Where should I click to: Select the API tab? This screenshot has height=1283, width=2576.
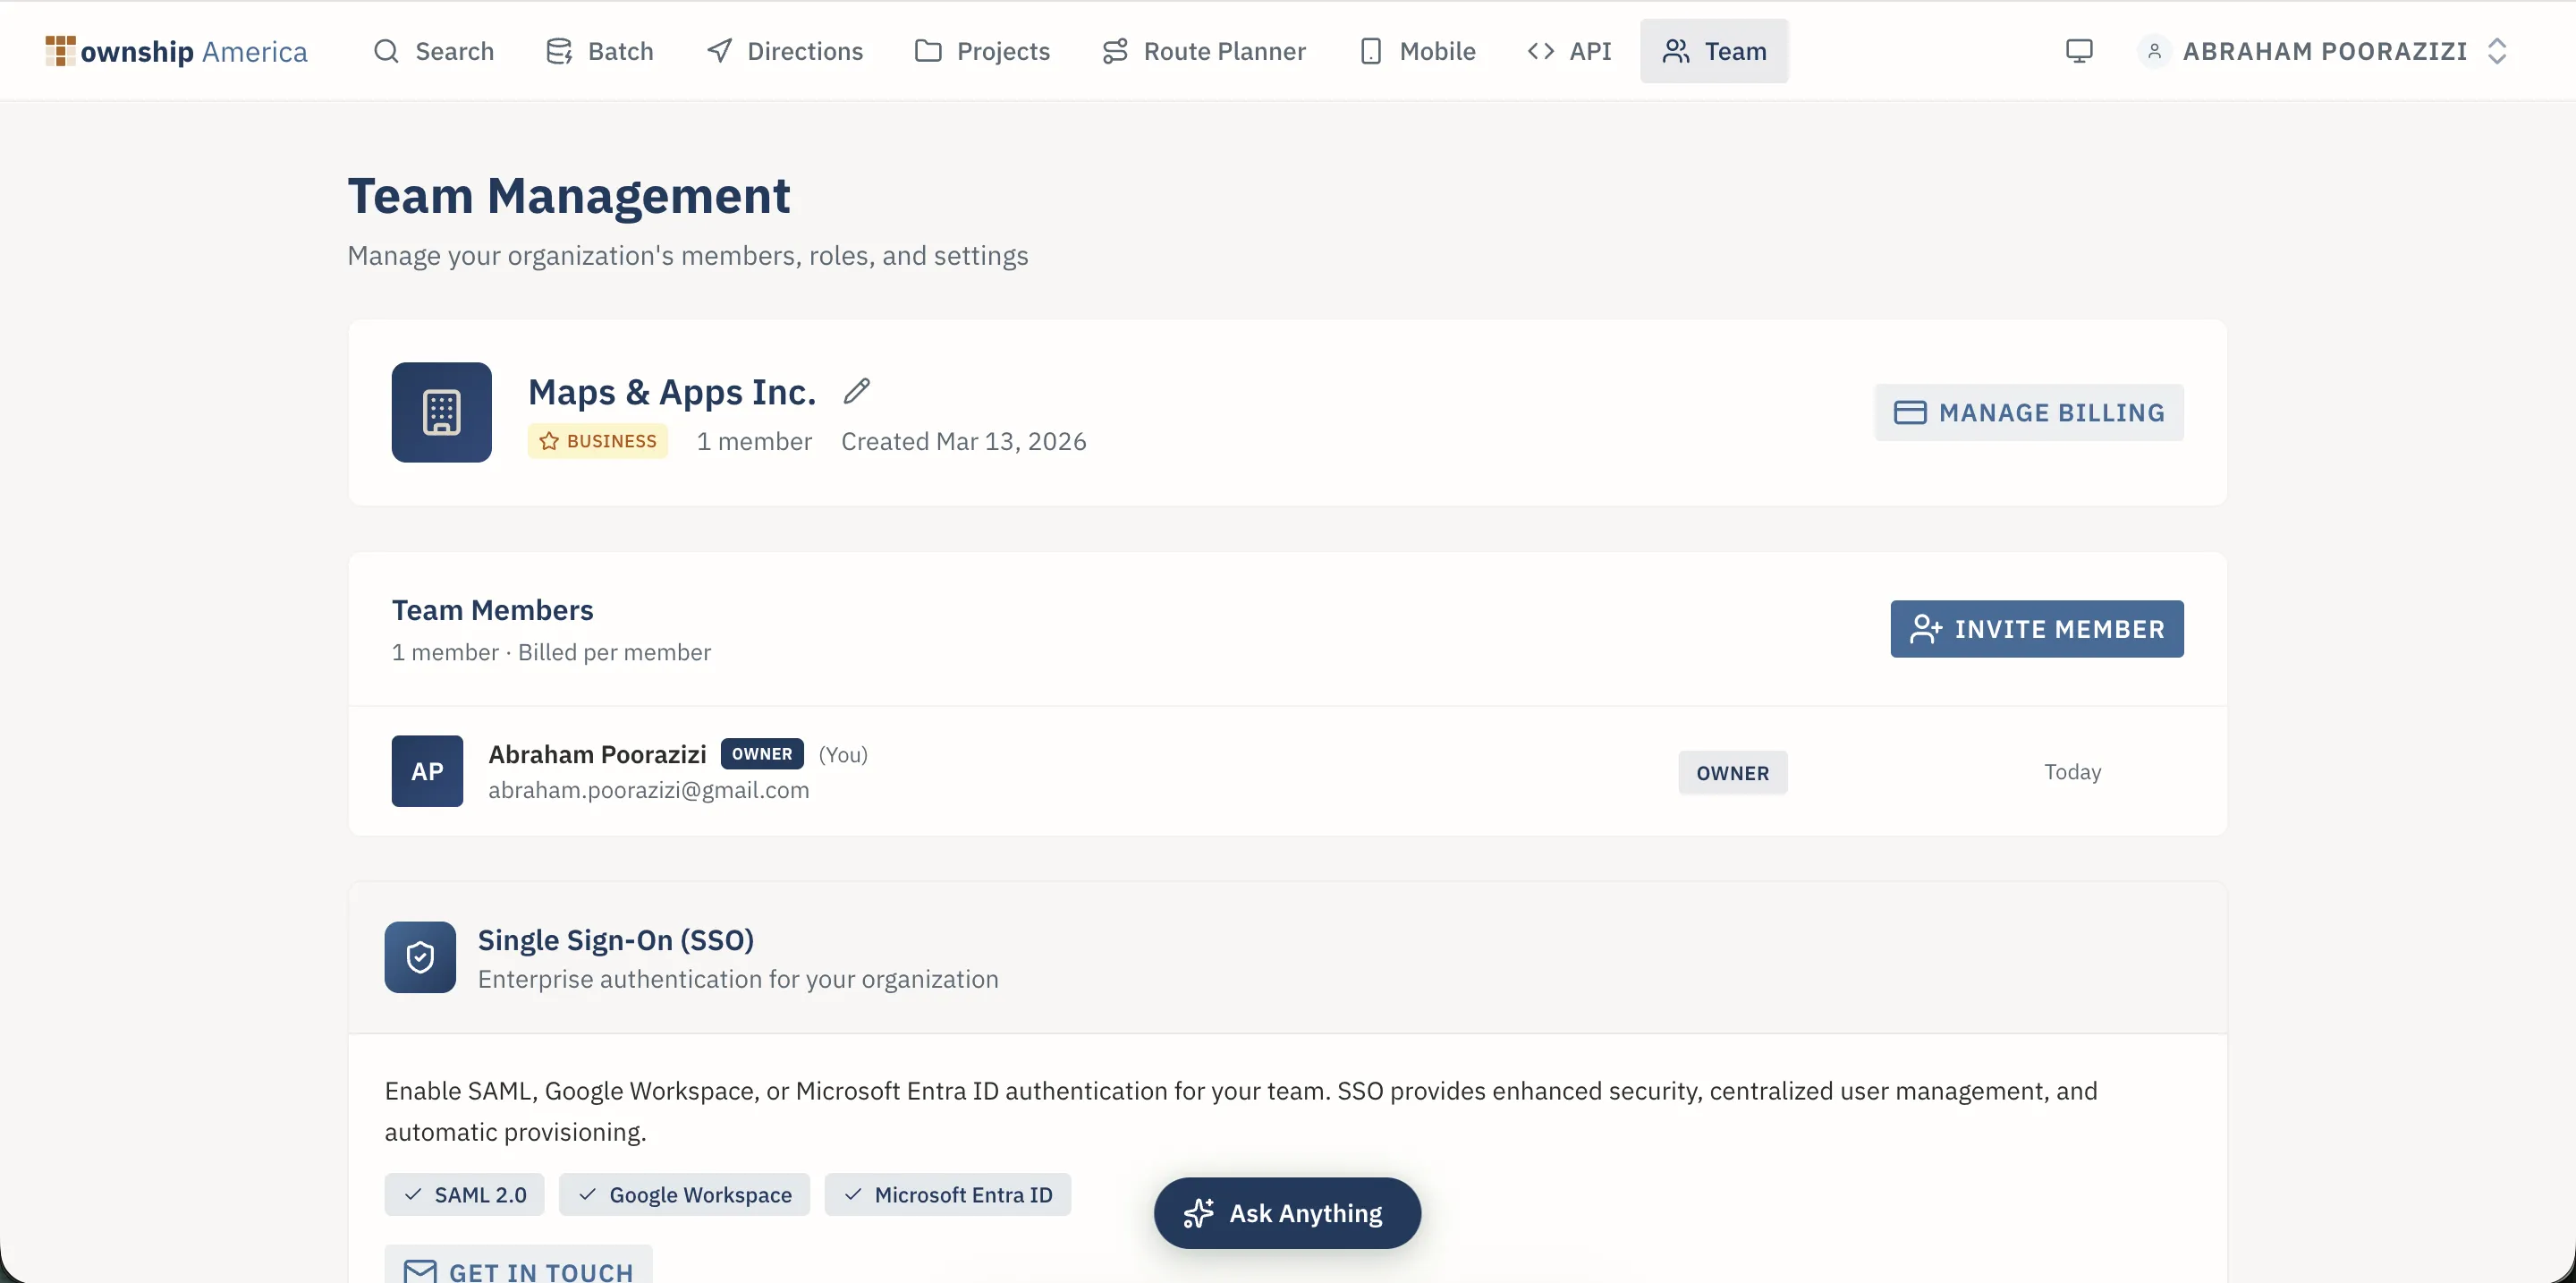(1570, 51)
